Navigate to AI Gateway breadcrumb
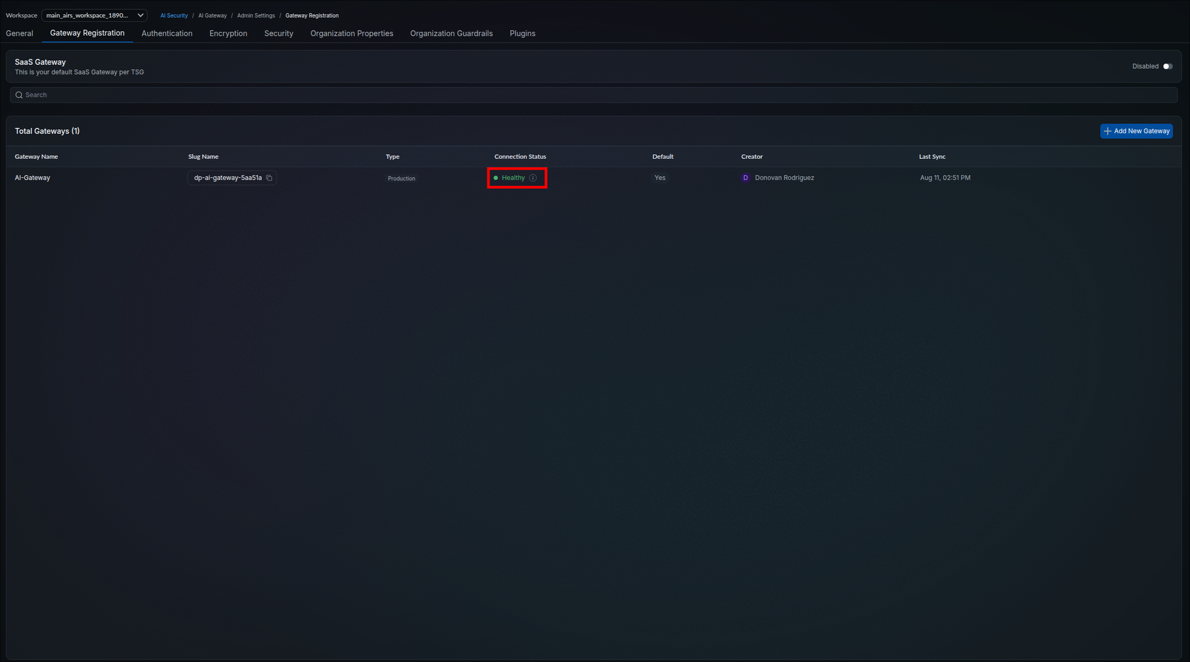The width and height of the screenshot is (1190, 662). pyautogui.click(x=213, y=15)
